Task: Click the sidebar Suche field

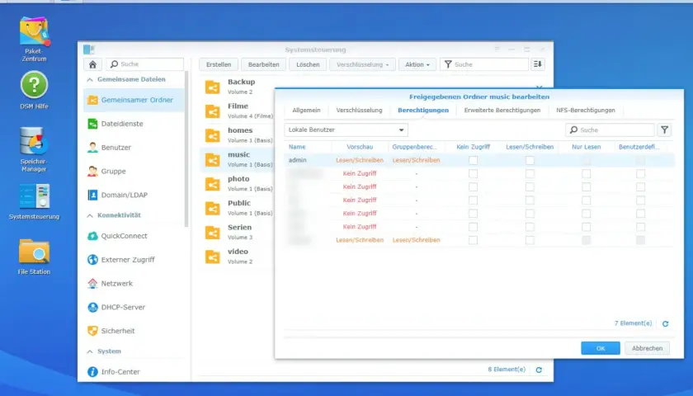Action: 145,64
